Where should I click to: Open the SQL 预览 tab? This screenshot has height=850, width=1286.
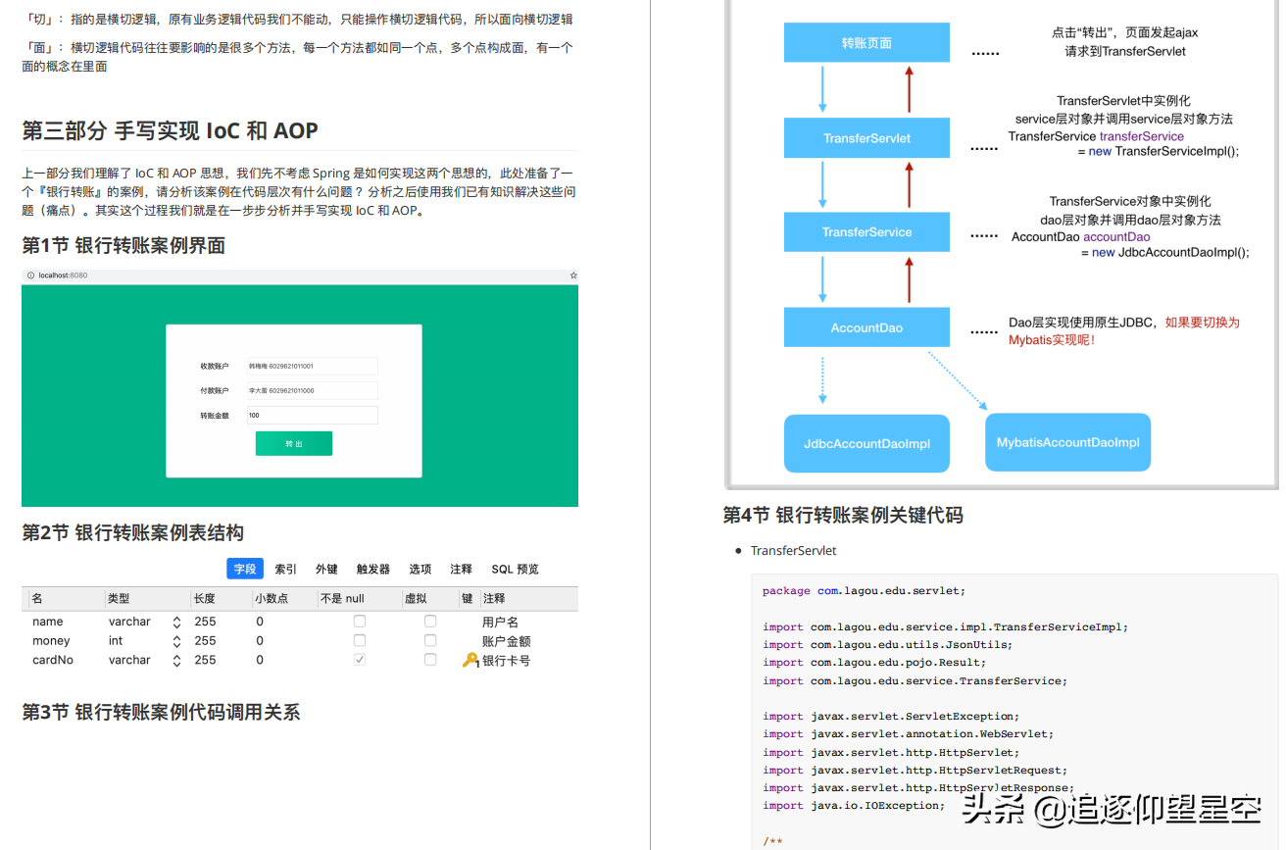pos(516,569)
